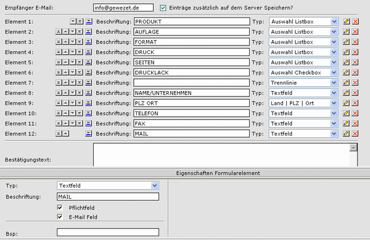Move Element 10 down one position
370x240 pixels.
click(73, 113)
